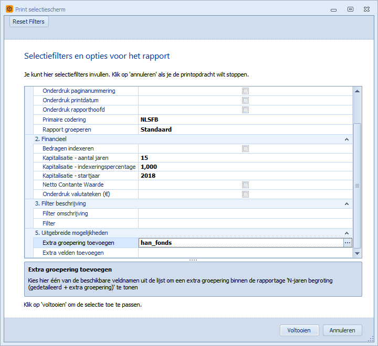Image resolution: width=378 pixels, height=346 pixels.
Task: Click the resize grip in the window corner
Action: (371, 339)
